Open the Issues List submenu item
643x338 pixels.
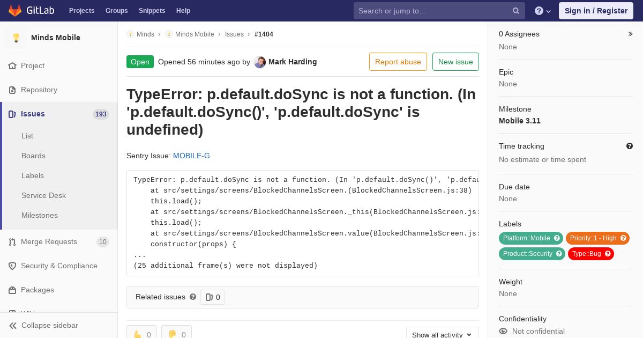(27, 136)
